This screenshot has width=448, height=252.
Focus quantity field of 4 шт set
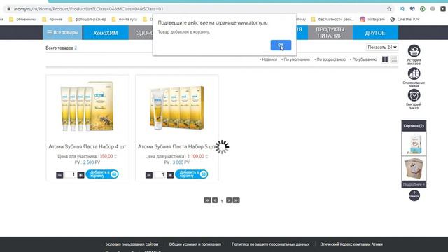coord(70,174)
